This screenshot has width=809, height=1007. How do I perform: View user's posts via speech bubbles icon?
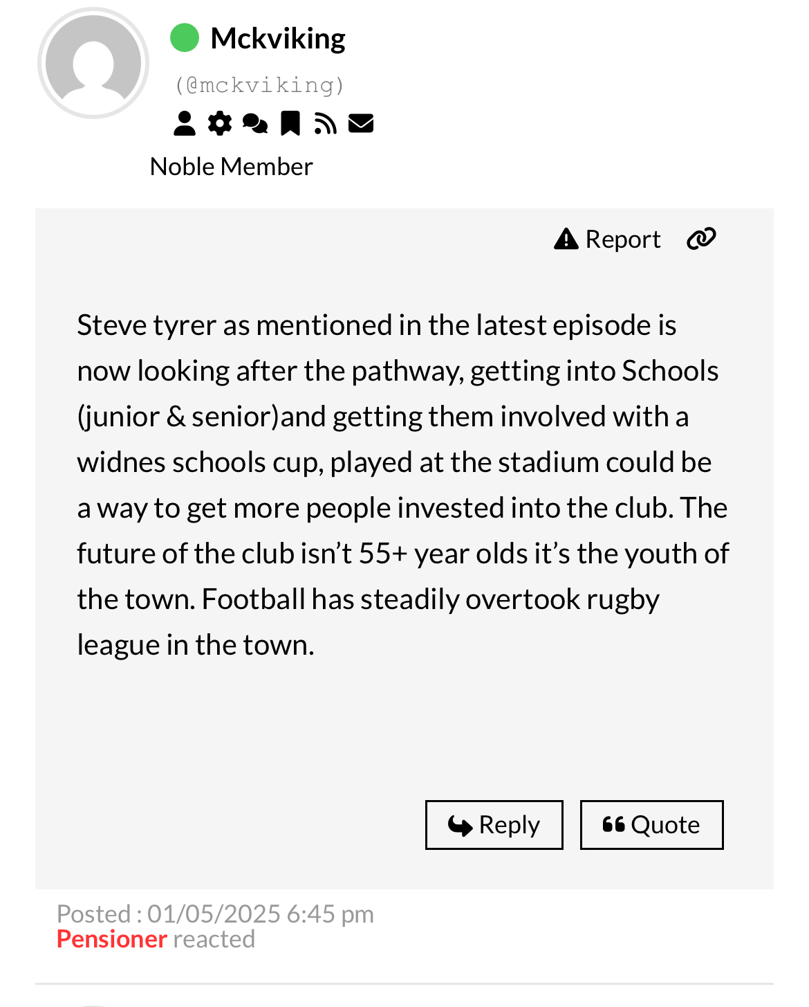(255, 124)
